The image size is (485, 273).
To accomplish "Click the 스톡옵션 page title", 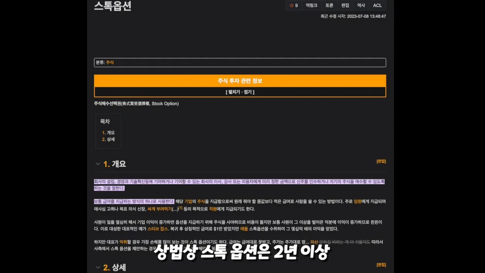I will [113, 6].
